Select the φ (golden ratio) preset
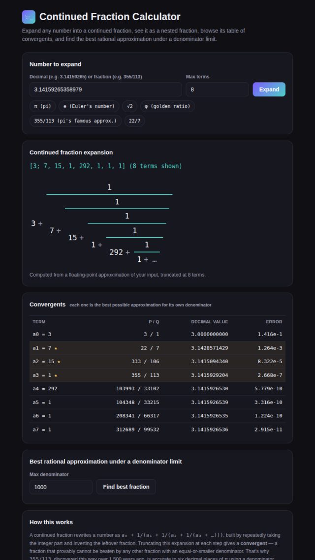315x560 pixels. (167, 106)
